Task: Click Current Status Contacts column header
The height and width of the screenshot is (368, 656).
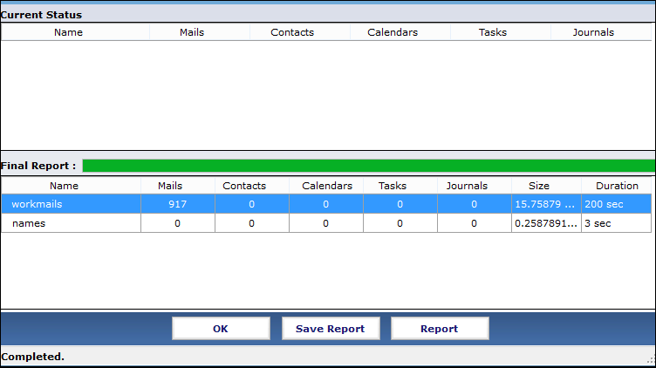Action: 300,32
